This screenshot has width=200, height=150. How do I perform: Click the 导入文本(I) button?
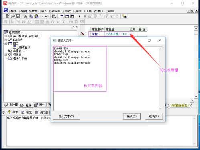click(67, 116)
